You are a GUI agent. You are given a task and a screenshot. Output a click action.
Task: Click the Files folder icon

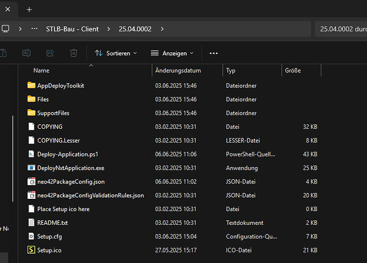(31, 99)
